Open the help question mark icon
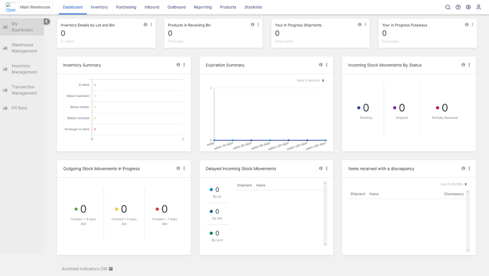The image size is (489, 276). [458, 7]
